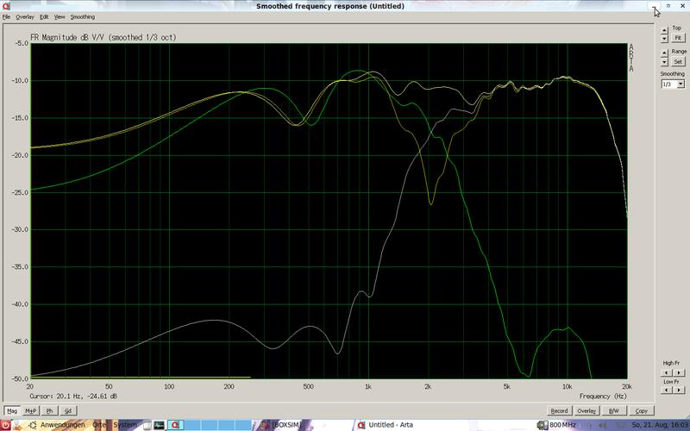The image size is (690, 431).
Task: Open the Smoothing menu
Action: coord(83,16)
